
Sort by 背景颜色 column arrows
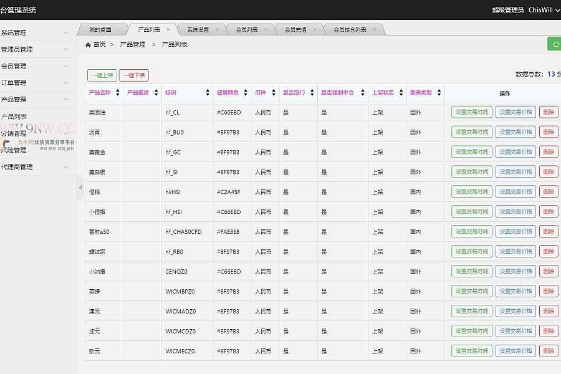[246, 93]
